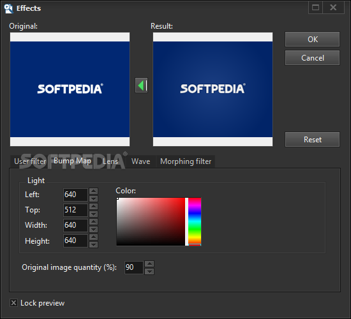Toggle the Lock preview checkbox

tap(13, 303)
